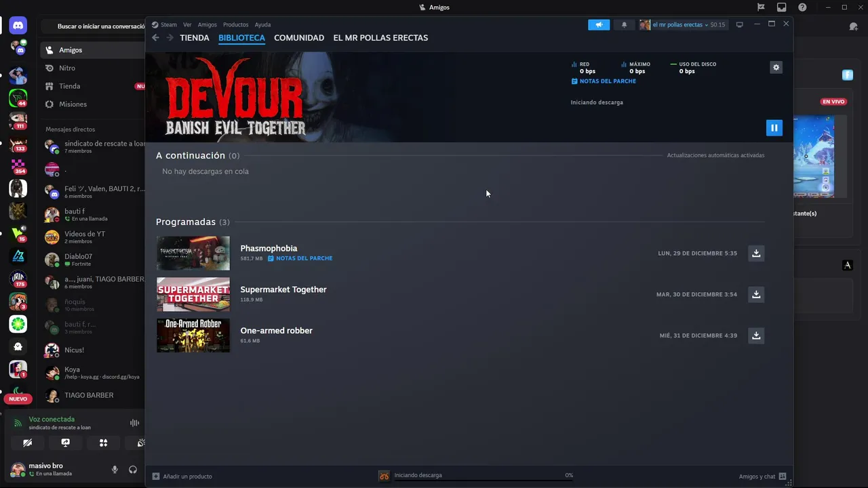This screenshot has width=868, height=488.
Task: Click the Phasmophobia thumbnail
Action: 193,253
